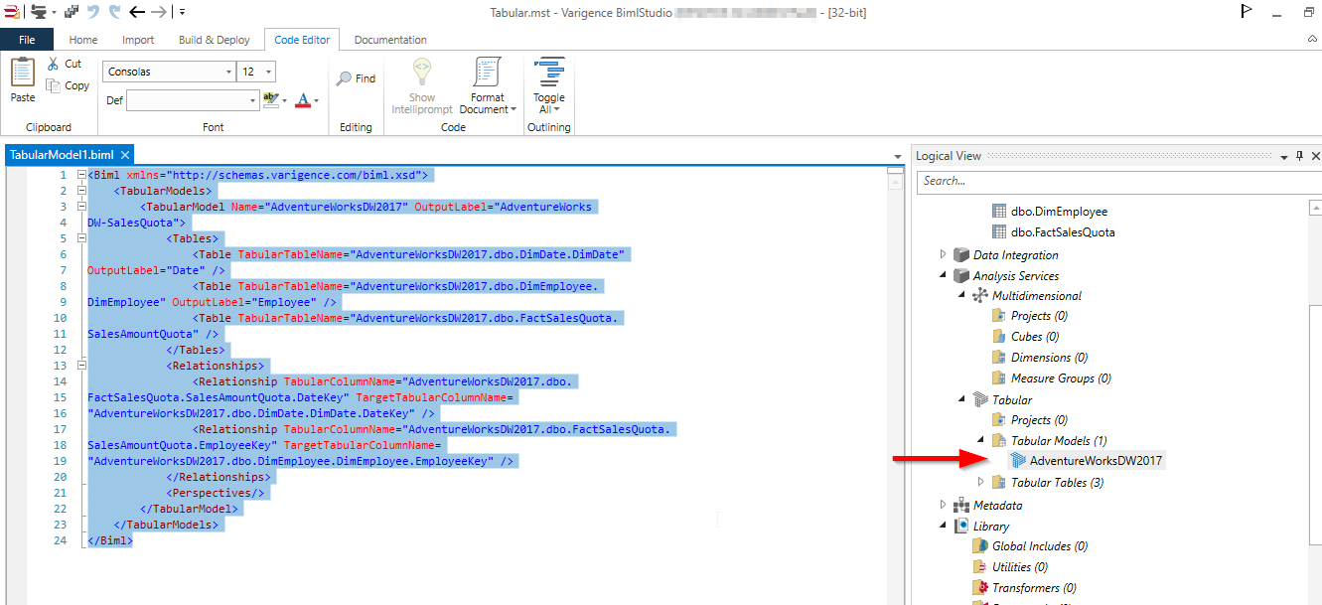Select the Utilities (0) folder
Viewport: 1322px width, 605px height.
click(1010, 567)
